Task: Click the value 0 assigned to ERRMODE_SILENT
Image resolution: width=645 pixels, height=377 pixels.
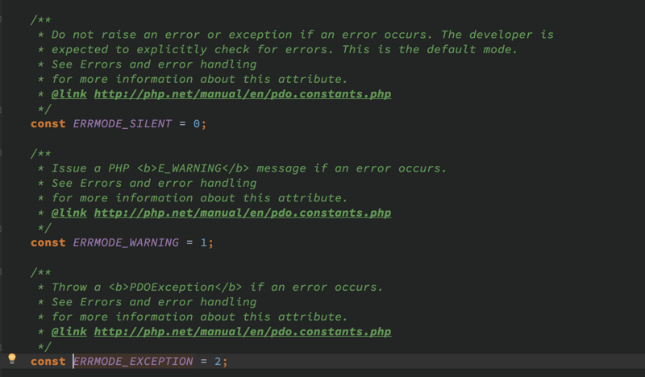Action: (x=197, y=124)
